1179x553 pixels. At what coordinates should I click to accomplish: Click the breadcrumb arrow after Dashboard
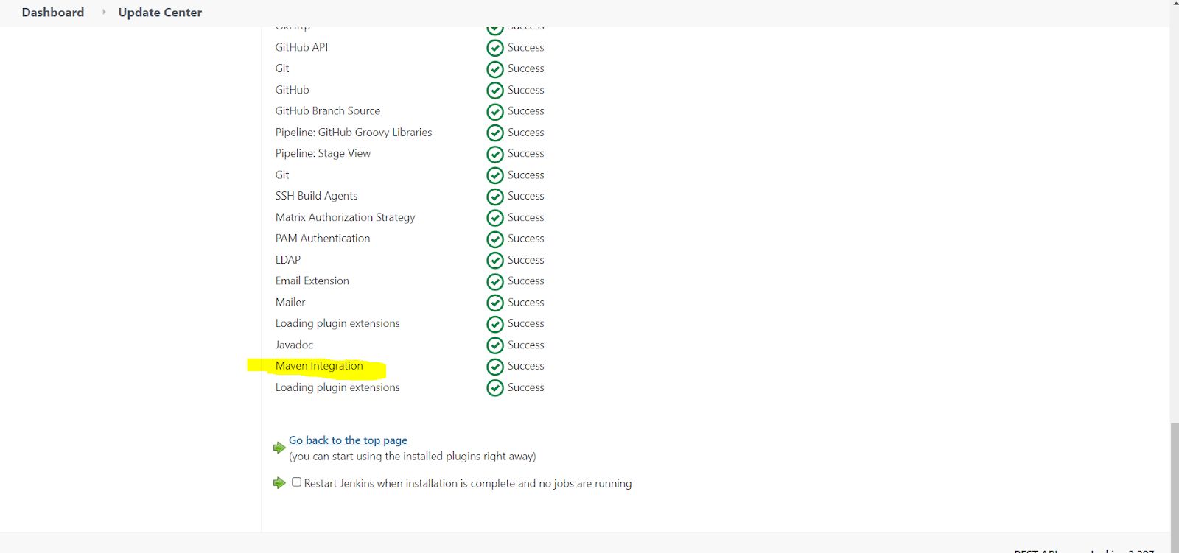[x=104, y=12]
